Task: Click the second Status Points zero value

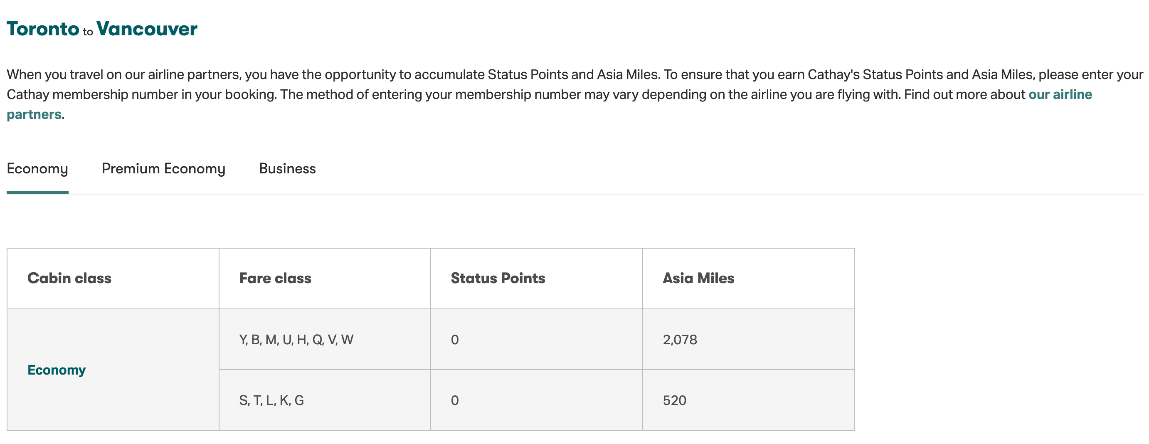Action: 453,401
